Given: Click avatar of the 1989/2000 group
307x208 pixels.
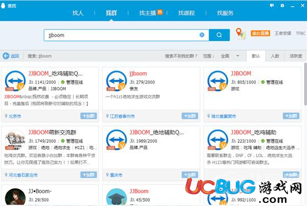Looking at the screenshot, I should click(x=116, y=140).
